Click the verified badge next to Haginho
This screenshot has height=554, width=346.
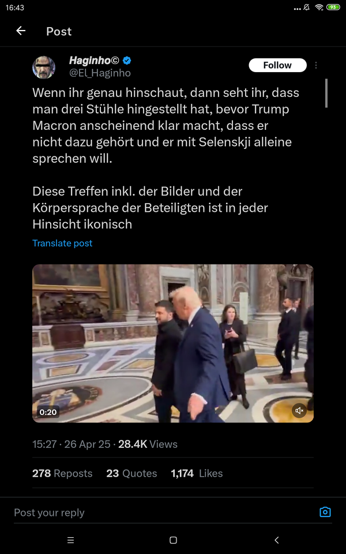click(127, 61)
